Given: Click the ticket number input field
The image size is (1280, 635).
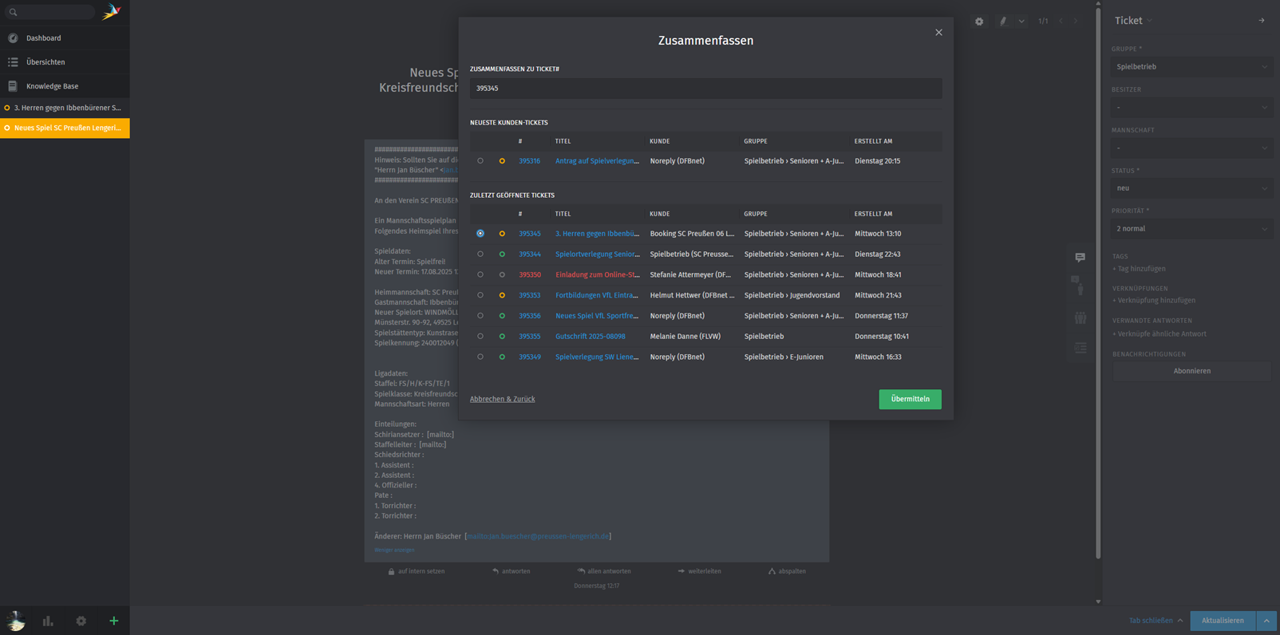Looking at the screenshot, I should [x=705, y=89].
